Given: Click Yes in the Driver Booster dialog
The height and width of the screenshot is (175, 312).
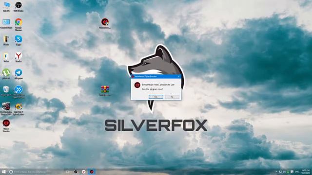Looking at the screenshot, I should click(x=156, y=97).
